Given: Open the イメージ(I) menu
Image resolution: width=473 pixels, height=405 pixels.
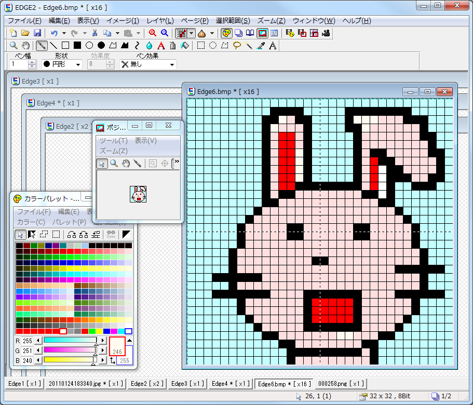Looking at the screenshot, I should click(x=123, y=21).
